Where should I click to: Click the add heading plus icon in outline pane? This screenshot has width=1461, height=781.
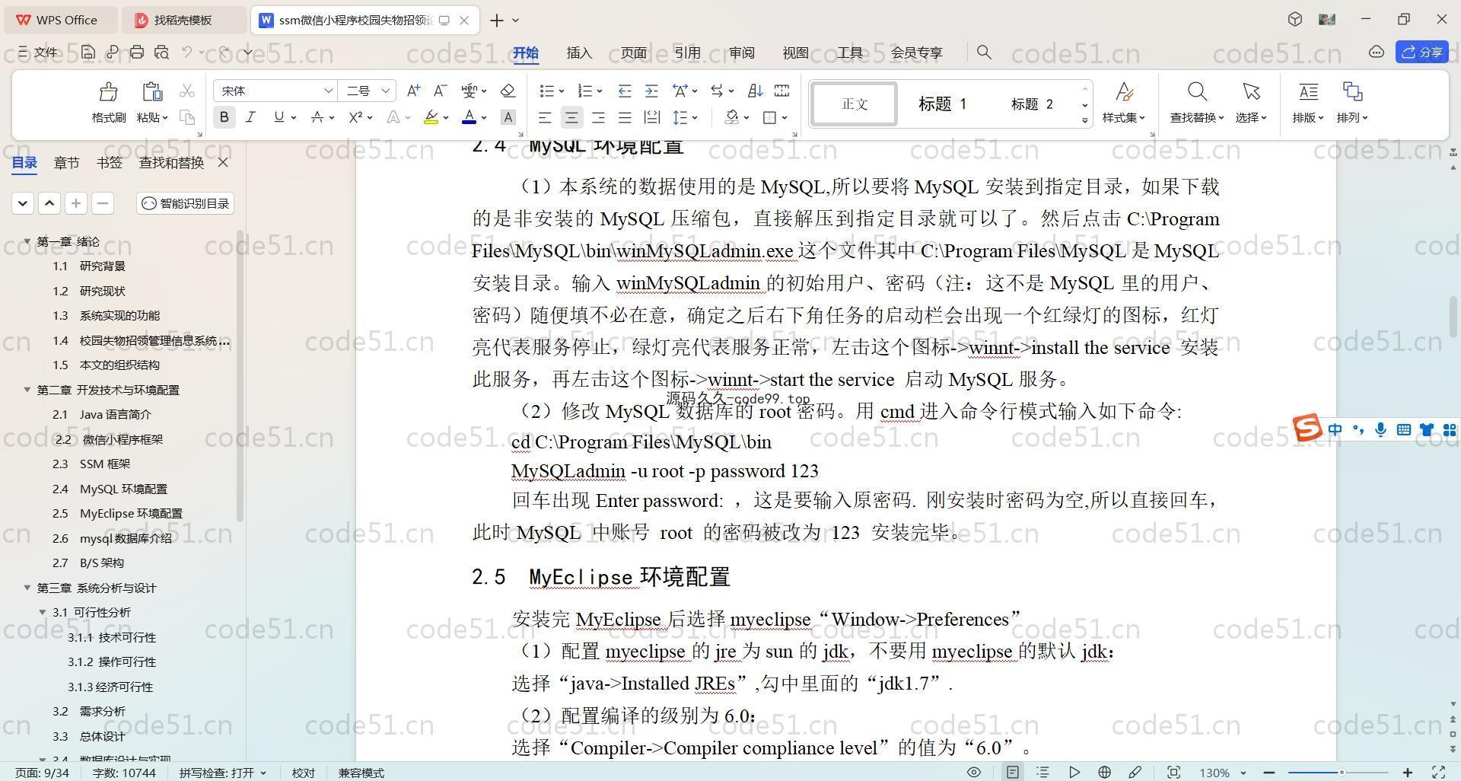[x=75, y=203]
